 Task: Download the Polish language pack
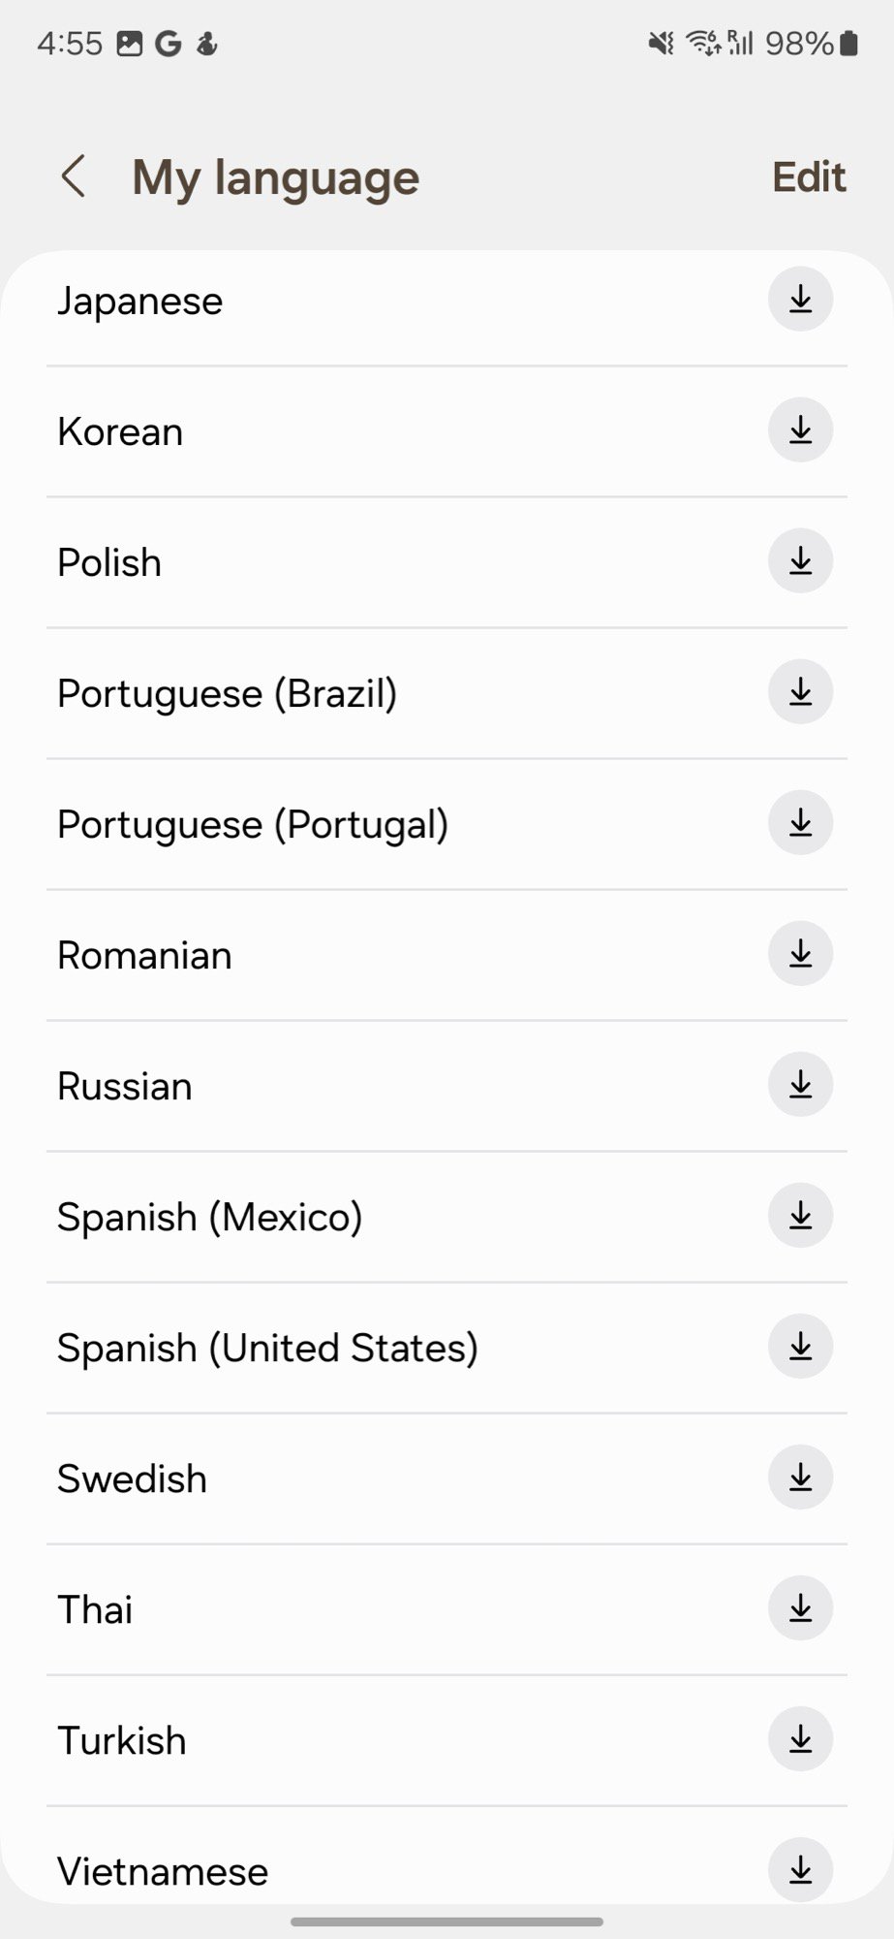pos(800,561)
